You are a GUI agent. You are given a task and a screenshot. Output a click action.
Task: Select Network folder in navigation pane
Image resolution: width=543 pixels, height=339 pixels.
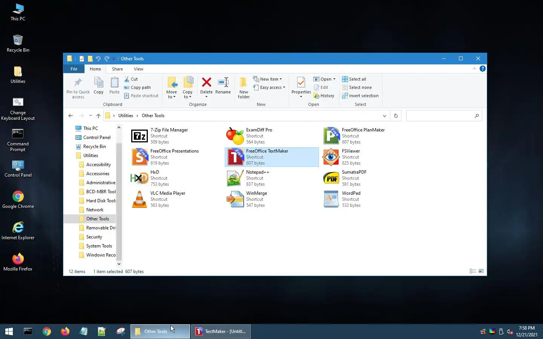[x=90, y=210]
